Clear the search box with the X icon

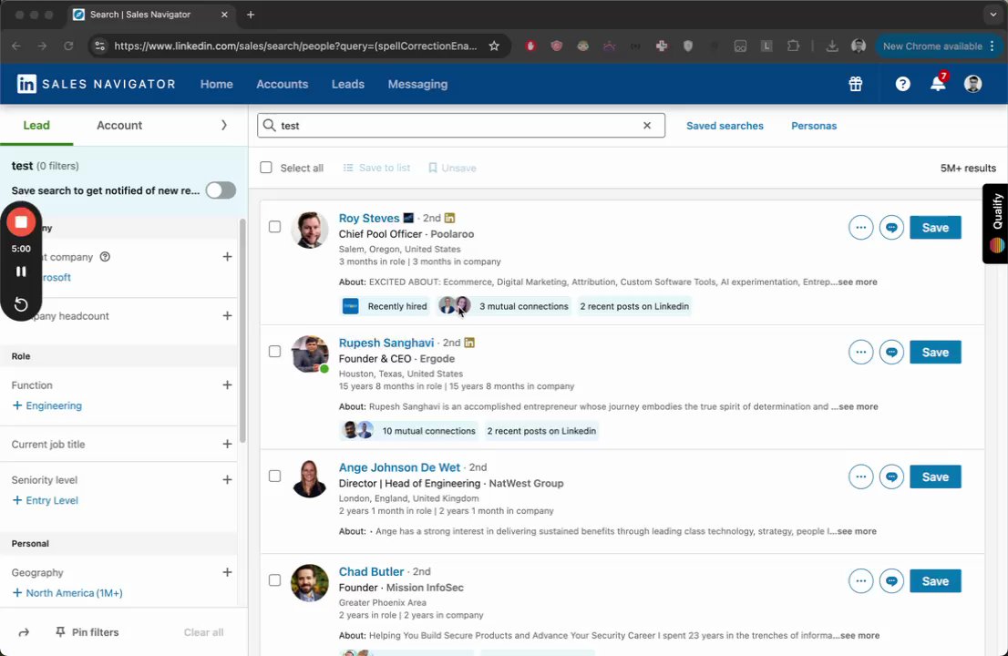click(647, 126)
